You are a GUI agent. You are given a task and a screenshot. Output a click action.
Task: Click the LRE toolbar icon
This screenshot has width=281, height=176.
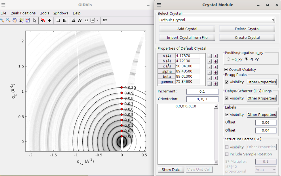(x=93, y=20)
